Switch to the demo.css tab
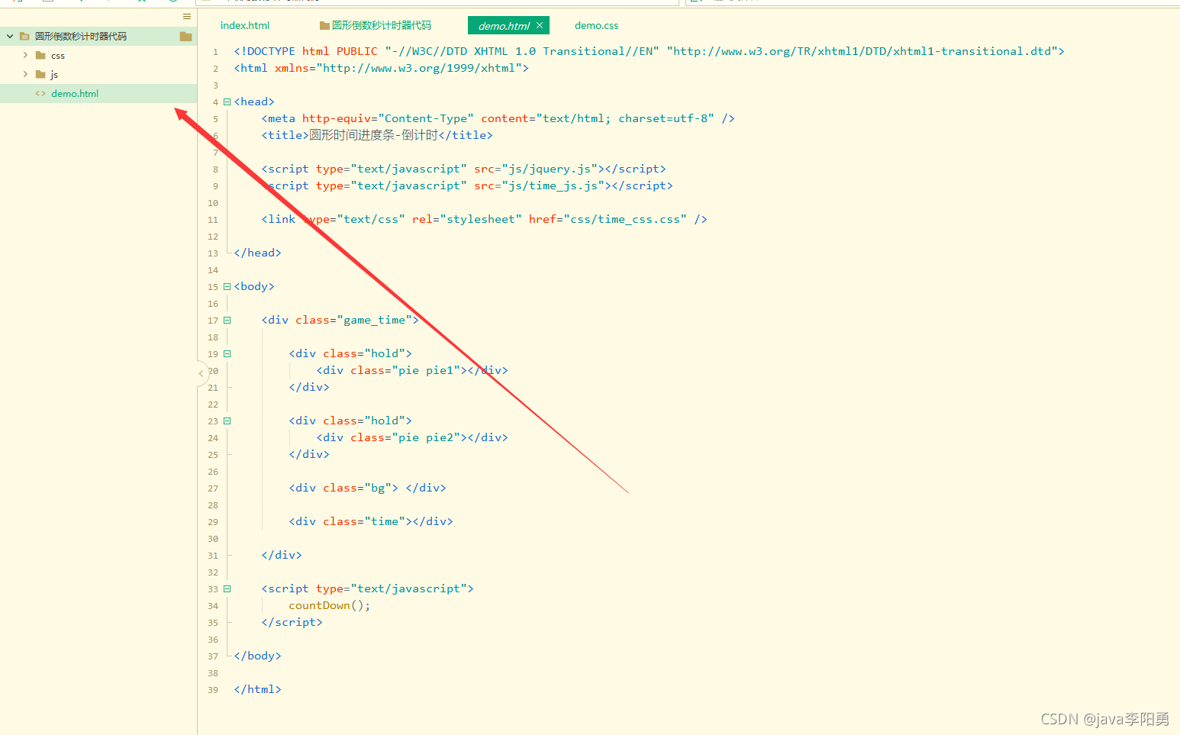 click(596, 25)
